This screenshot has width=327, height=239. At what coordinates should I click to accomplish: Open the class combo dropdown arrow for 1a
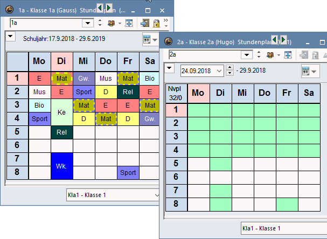pos(88,23)
